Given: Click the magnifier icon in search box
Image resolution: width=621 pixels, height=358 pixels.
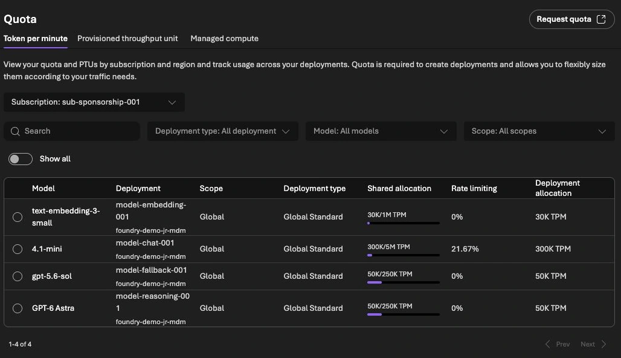Looking at the screenshot, I should click(15, 131).
